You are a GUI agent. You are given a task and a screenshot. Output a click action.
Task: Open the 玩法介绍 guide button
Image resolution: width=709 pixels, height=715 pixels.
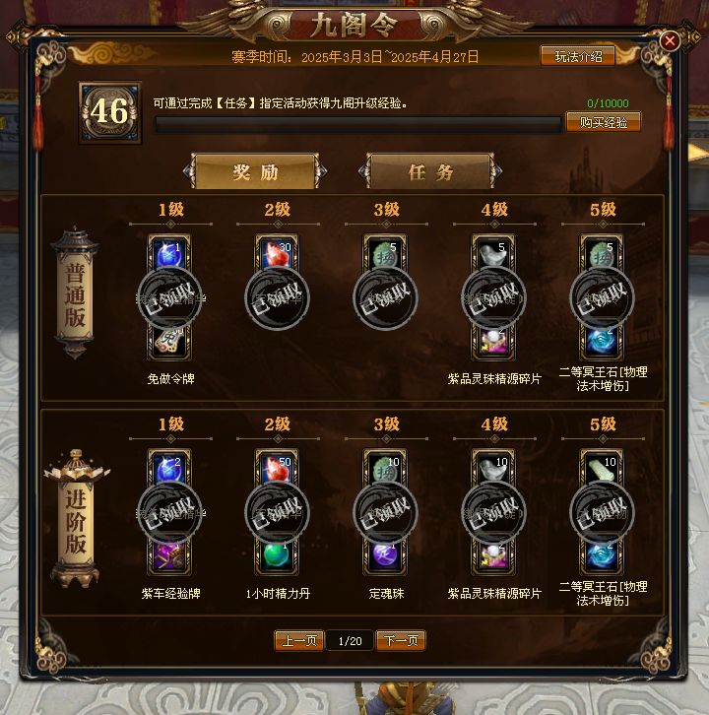point(578,56)
